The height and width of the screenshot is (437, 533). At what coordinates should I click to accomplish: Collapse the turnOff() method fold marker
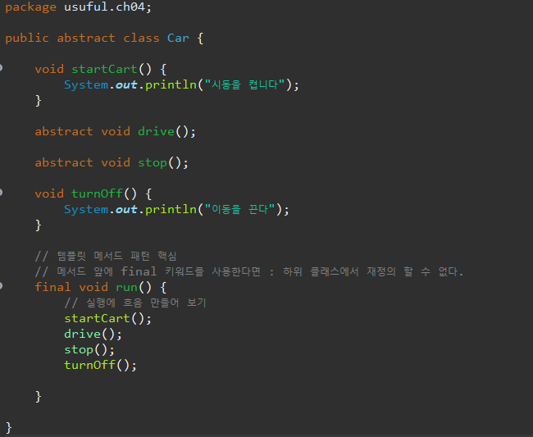tap(1, 193)
